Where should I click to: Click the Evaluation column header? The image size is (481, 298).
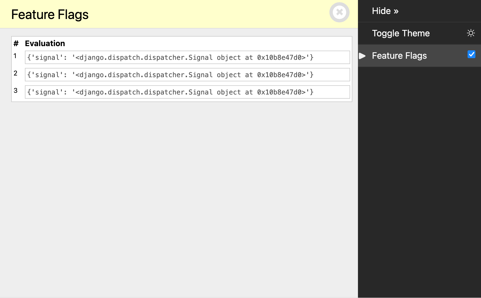tap(45, 43)
